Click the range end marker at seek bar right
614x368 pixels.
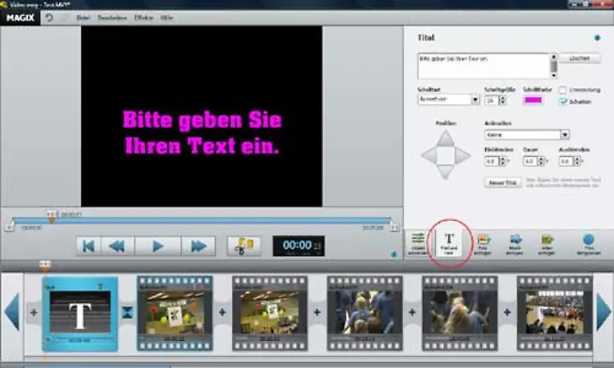tap(394, 227)
